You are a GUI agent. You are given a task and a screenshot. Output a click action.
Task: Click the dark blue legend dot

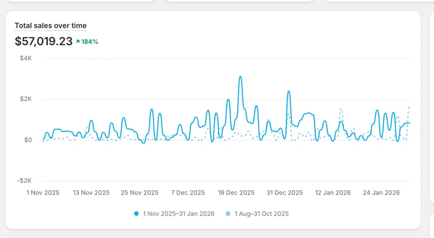point(136,214)
